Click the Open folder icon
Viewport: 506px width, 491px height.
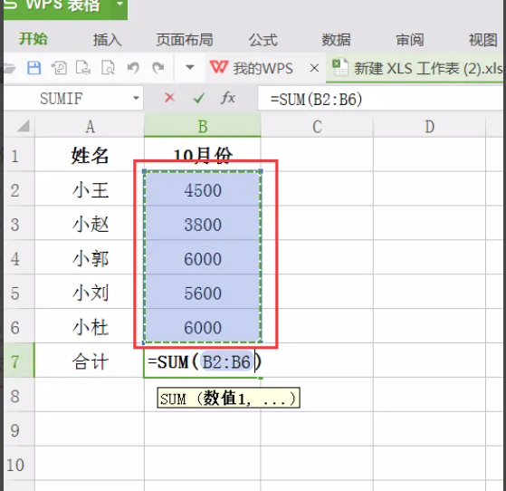coord(9,69)
